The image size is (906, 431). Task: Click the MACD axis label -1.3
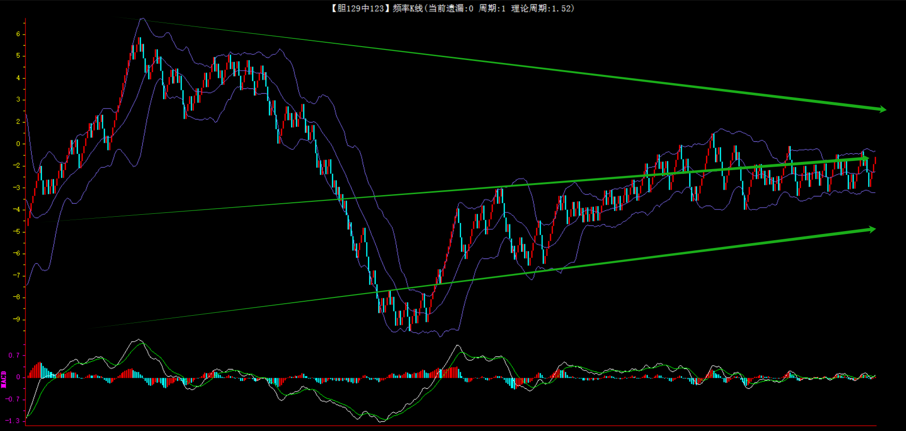point(12,421)
